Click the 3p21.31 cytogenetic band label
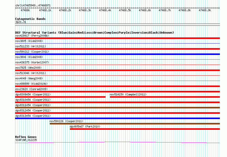This screenshot has width=227, height=157. 21,22
